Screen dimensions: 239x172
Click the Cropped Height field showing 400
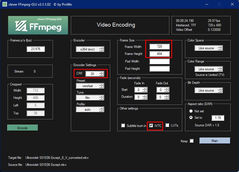[36, 98]
